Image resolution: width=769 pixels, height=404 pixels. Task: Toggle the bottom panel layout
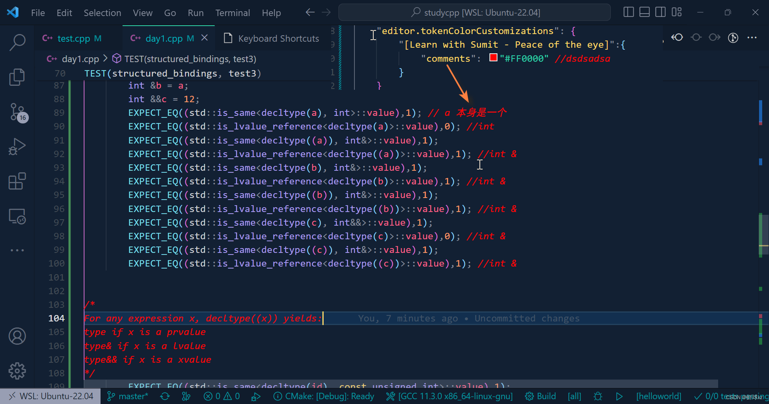(644, 12)
